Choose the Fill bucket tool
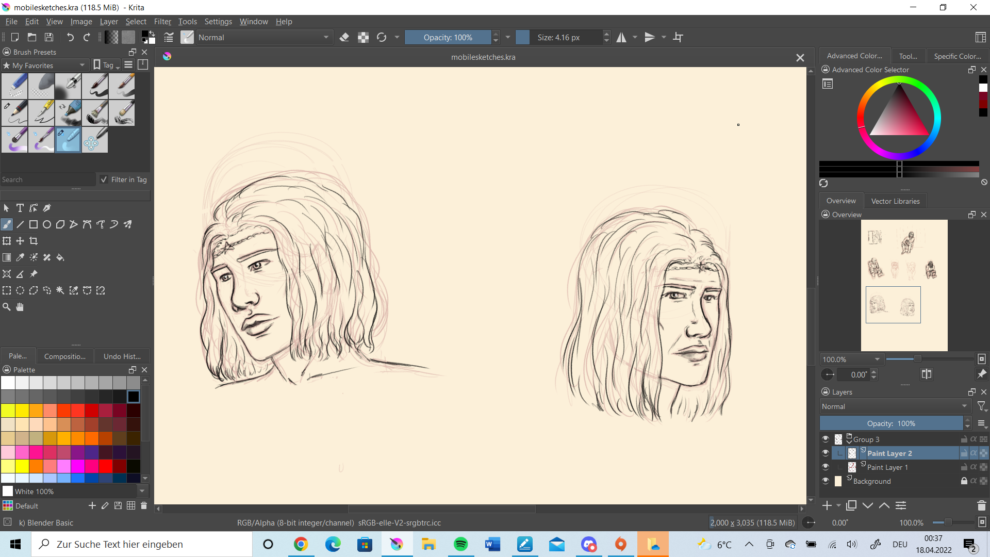This screenshot has height=557, width=990. 60,257
